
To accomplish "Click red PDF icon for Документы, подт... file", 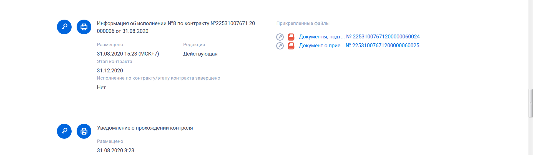I will (291, 37).
